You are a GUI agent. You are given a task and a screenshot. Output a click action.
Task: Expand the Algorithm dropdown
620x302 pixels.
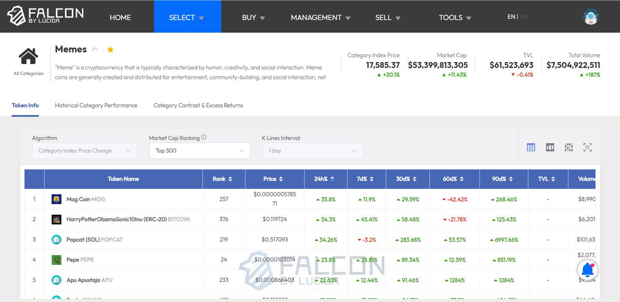[85, 150]
